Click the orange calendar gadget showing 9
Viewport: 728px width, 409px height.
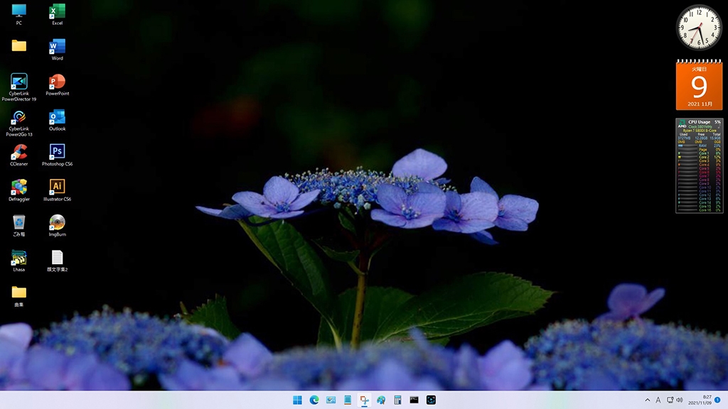[699, 84]
